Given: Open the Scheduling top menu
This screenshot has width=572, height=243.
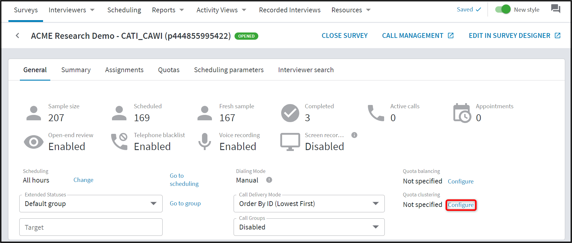Looking at the screenshot, I should pos(124,10).
